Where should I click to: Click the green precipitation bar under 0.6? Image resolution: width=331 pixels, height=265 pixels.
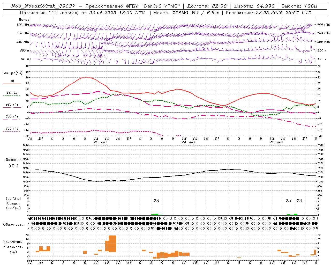click(x=156, y=215)
